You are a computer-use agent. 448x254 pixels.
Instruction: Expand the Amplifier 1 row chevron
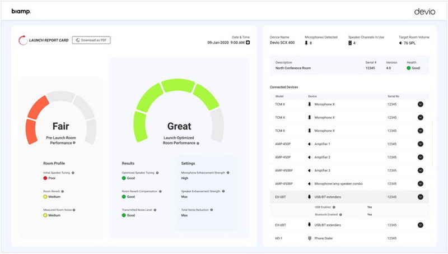tap(421, 144)
